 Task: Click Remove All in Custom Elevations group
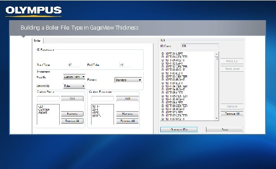(x=127, y=121)
